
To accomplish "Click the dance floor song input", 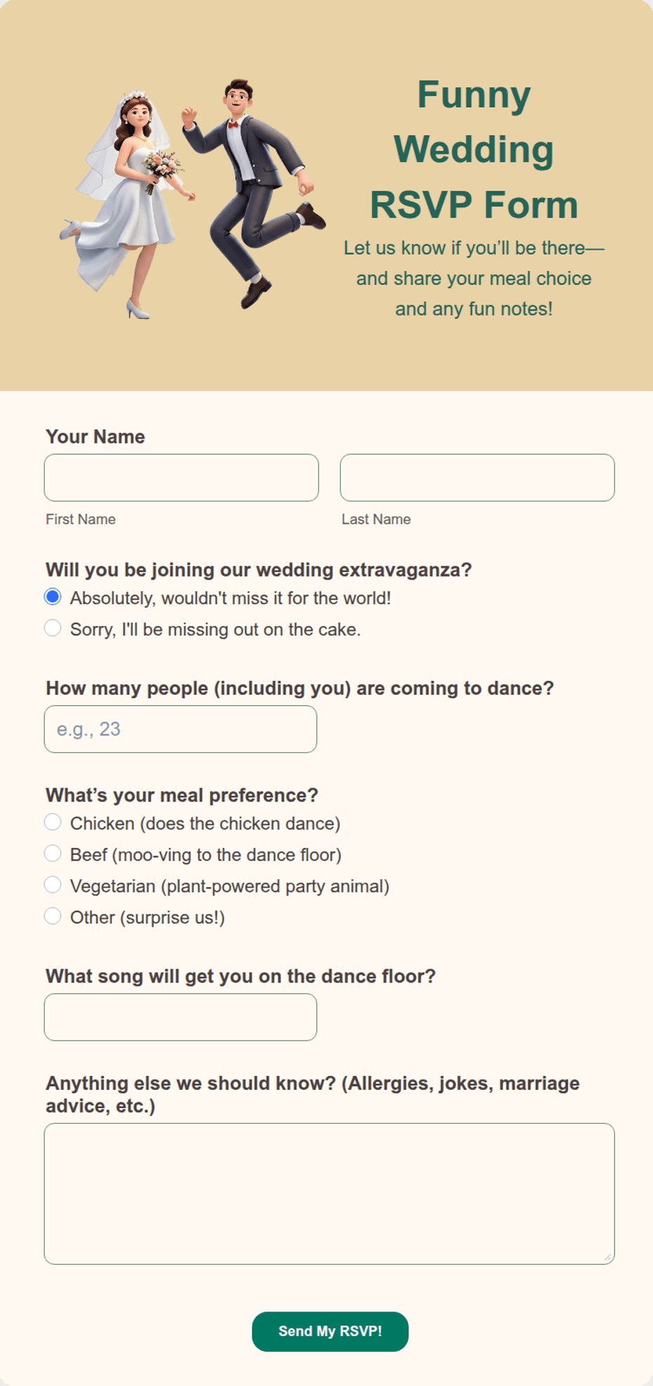I will [x=180, y=1017].
